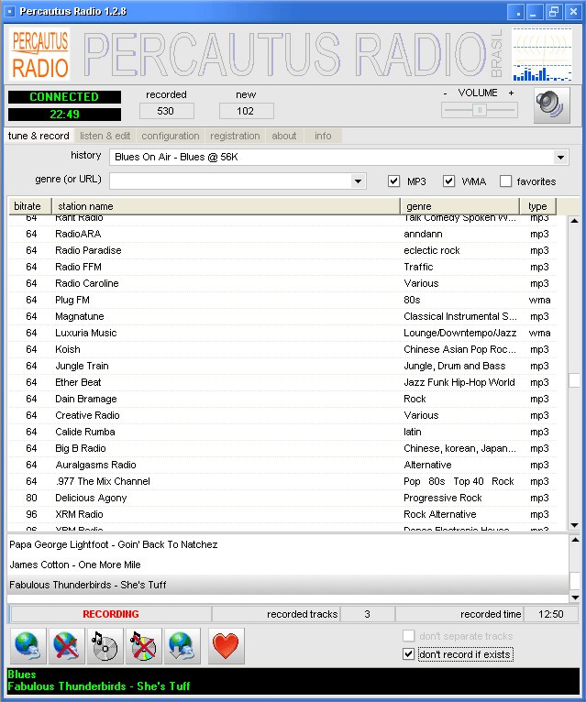Select the Plug FM station row
The image size is (586, 702).
tap(283, 300)
